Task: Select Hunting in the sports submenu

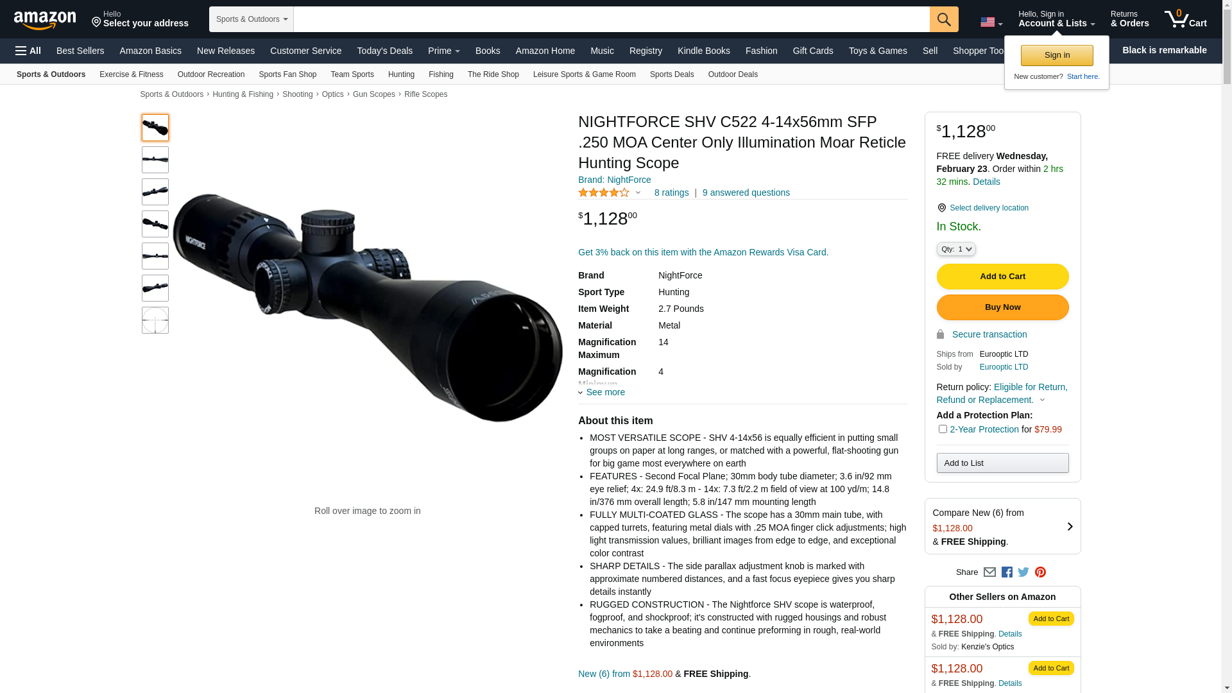Action: pyautogui.click(x=401, y=74)
